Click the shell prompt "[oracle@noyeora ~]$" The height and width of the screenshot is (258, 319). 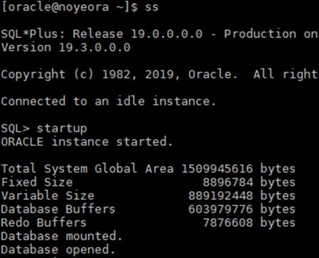pyautogui.click(x=69, y=7)
